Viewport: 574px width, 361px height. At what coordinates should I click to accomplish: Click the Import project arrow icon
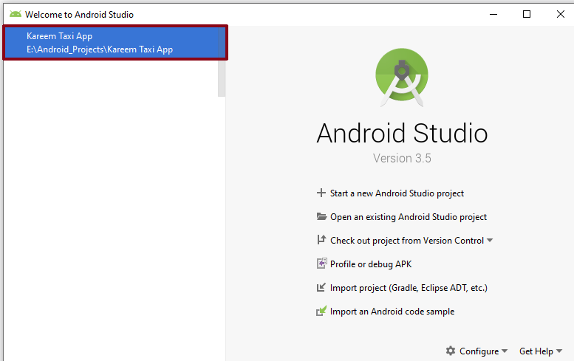[x=321, y=288]
